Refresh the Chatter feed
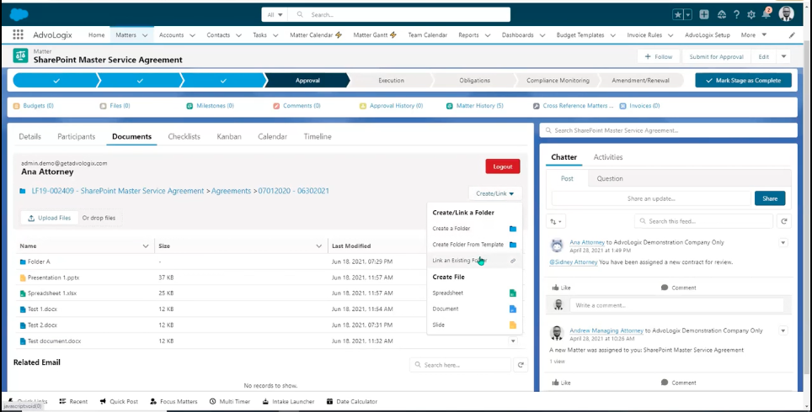 coord(784,221)
